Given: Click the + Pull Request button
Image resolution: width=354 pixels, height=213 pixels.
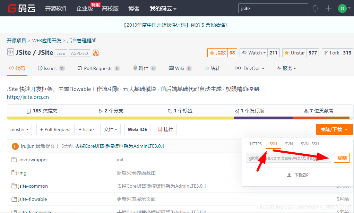Looking at the screenshot, I should [x=55, y=129].
